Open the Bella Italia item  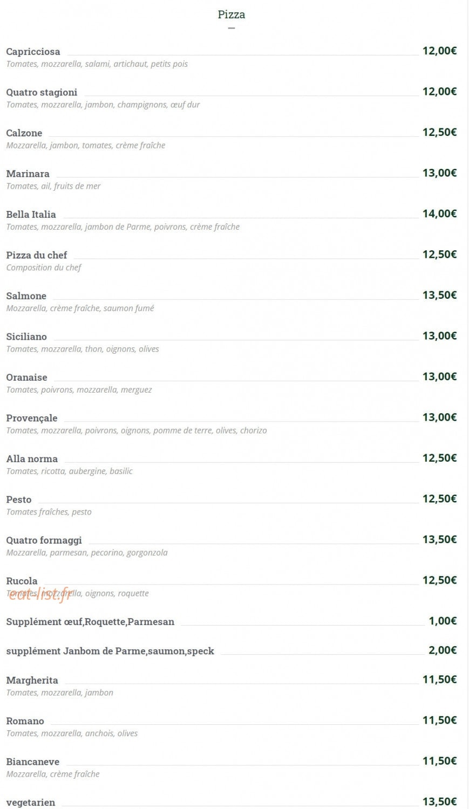(x=31, y=215)
